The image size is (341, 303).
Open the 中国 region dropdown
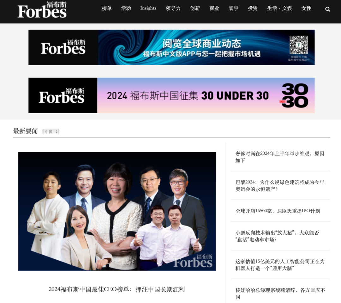point(51,132)
